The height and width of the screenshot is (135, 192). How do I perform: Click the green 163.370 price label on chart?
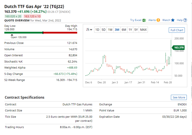[179, 47]
